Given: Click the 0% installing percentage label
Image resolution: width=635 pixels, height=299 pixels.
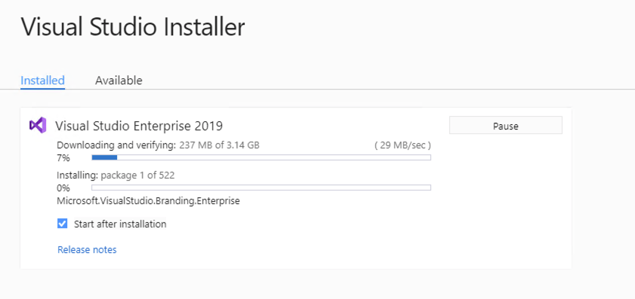Looking at the screenshot, I should 63,188.
